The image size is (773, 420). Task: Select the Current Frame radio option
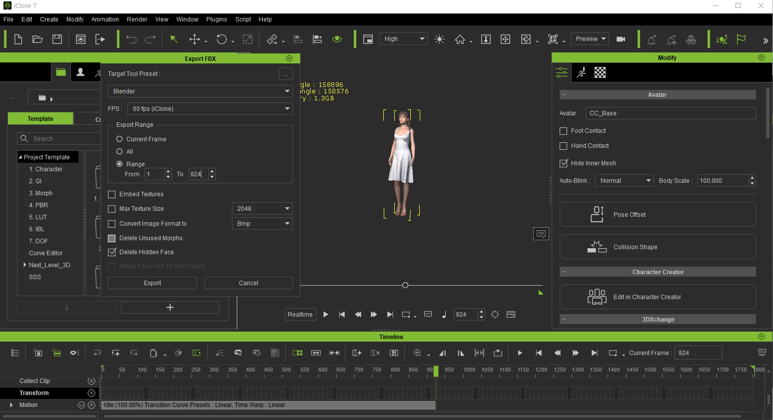tap(119, 139)
